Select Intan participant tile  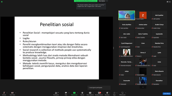coord(143,43)
